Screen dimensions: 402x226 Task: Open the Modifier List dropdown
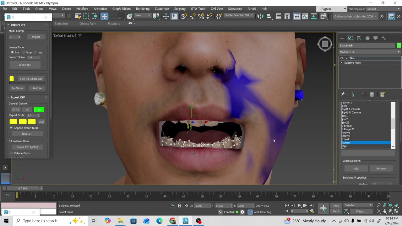click(x=370, y=52)
